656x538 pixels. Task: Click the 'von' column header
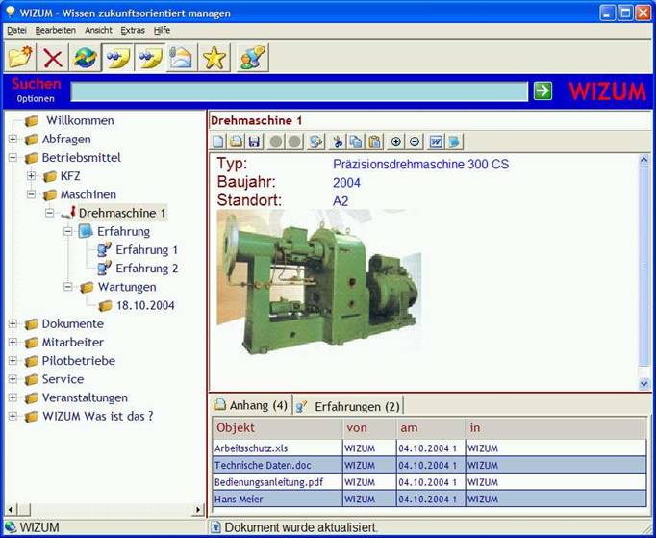pyautogui.click(x=369, y=428)
